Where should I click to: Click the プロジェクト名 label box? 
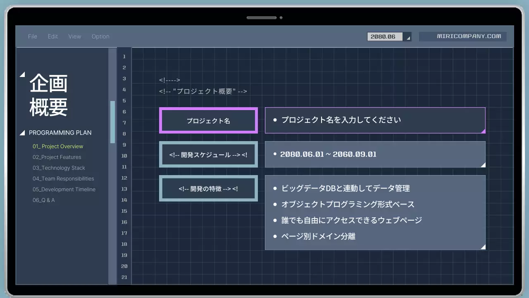click(208, 120)
